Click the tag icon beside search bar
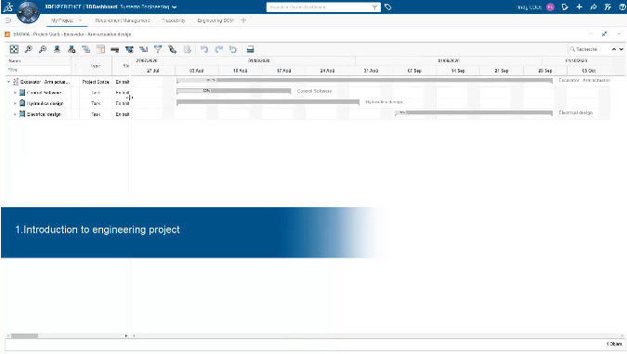The image size is (627, 354). pos(388,7)
